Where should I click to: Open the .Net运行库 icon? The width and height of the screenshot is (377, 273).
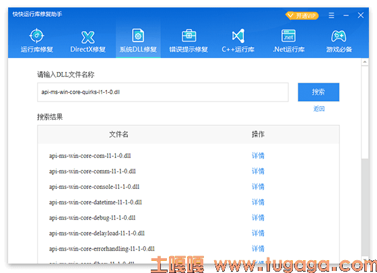[289, 36]
